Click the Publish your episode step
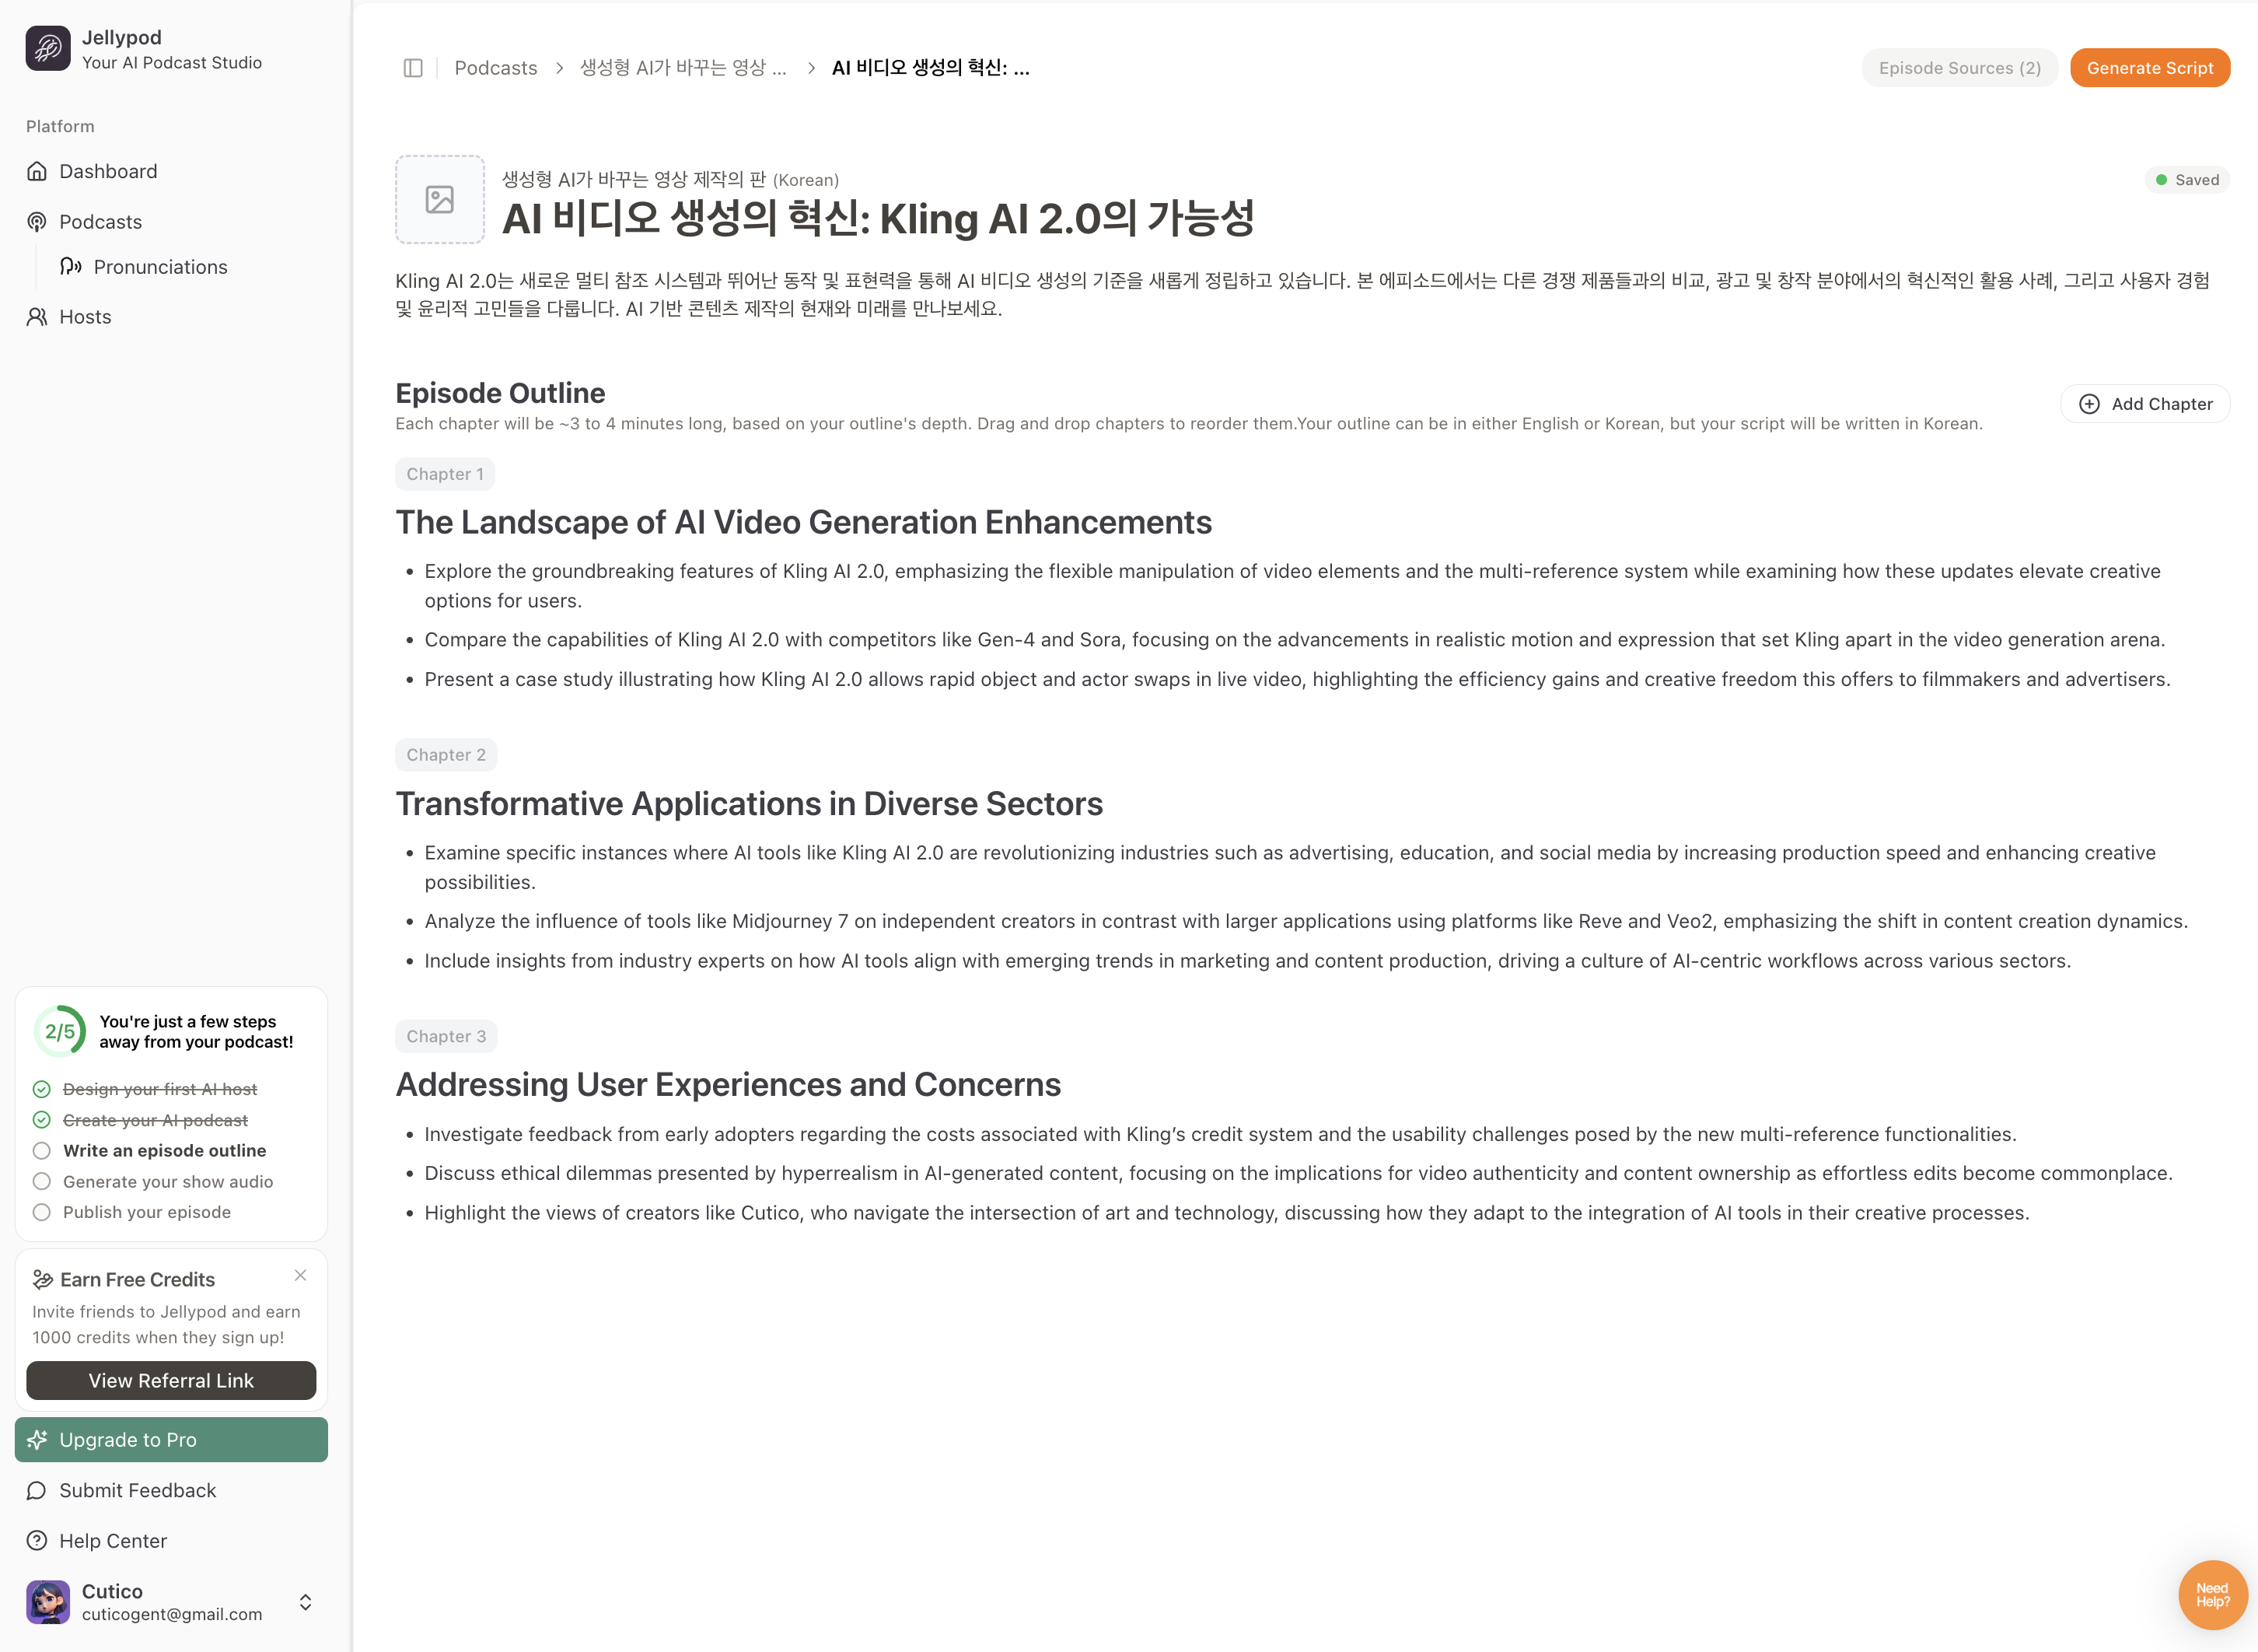 click(x=147, y=1212)
